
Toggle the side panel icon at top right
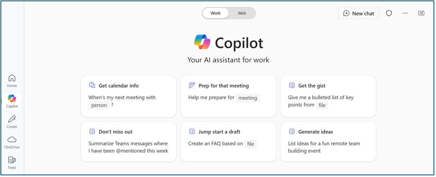[x=421, y=13]
